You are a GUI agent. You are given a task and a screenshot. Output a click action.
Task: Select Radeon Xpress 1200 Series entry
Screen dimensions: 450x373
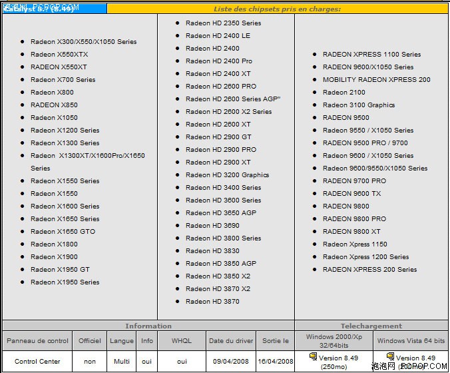coord(365,256)
